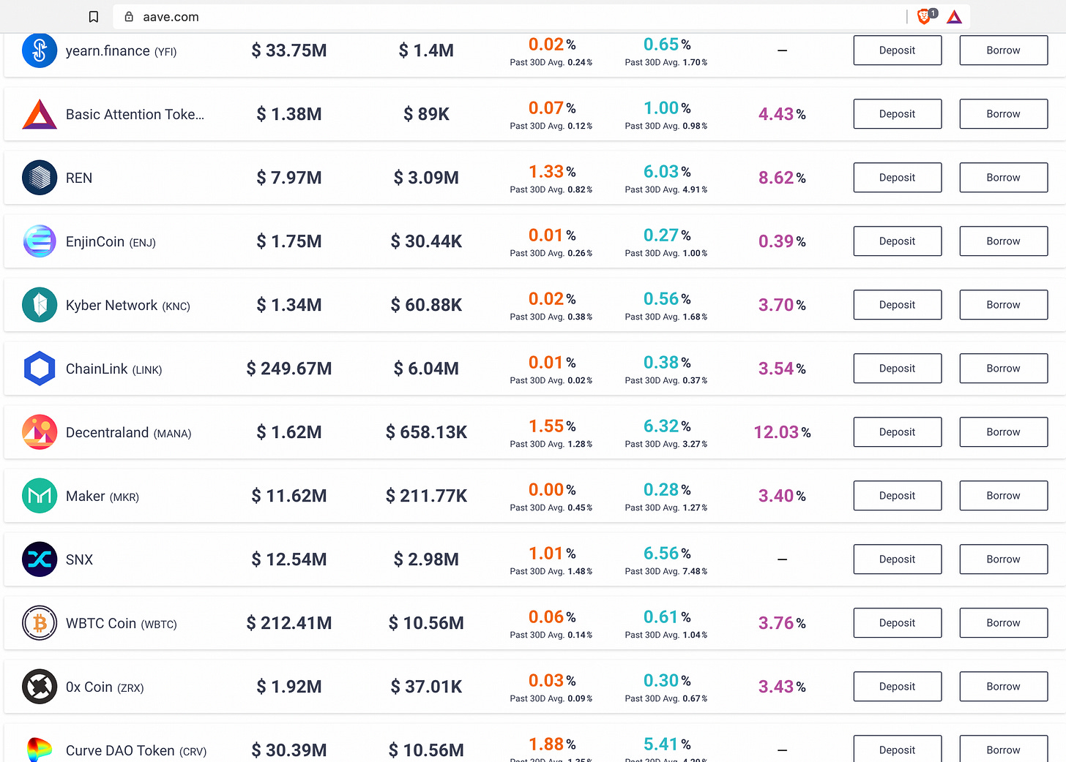Click the WBTC Coin bitcoin icon
The image size is (1066, 762).
(40, 623)
